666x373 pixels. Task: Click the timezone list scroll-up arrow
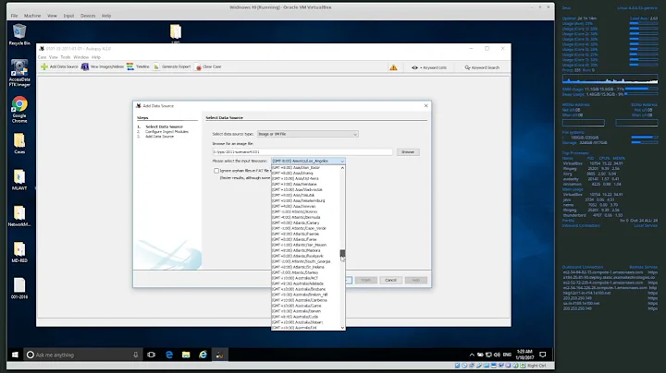342,168
